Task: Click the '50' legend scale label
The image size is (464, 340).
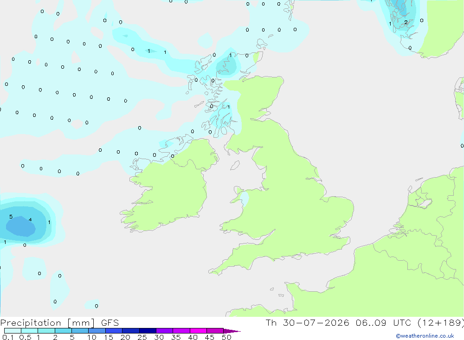Action: click(227, 337)
